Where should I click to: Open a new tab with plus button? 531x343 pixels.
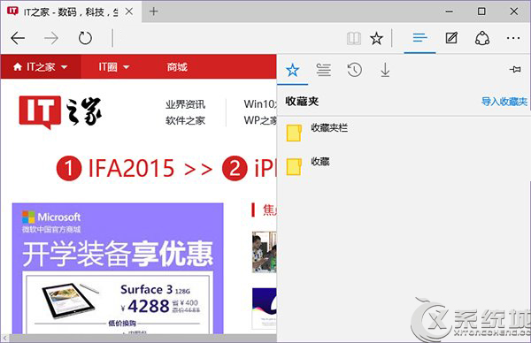coord(154,11)
